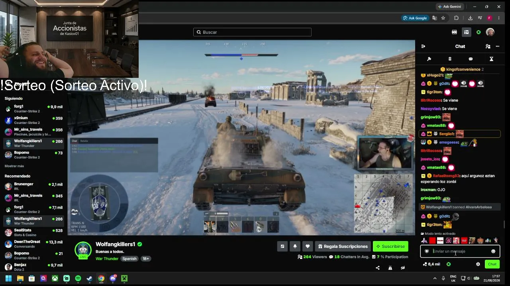Open forg1 channel in Siguiendo list

coord(34,109)
